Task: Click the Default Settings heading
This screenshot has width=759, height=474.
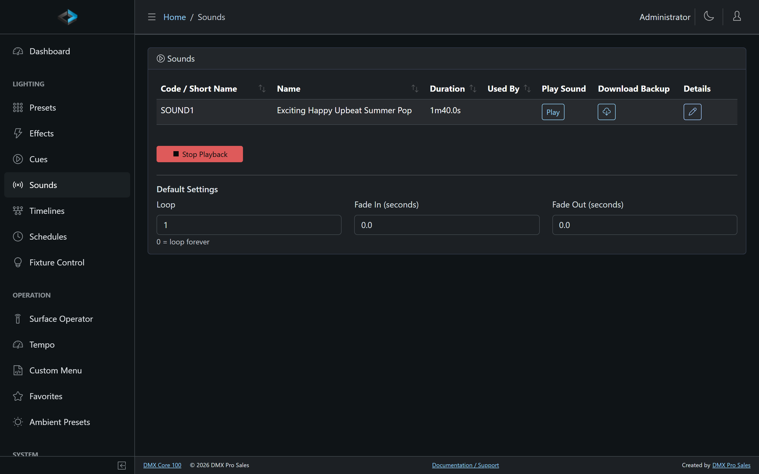Action: [x=187, y=189]
